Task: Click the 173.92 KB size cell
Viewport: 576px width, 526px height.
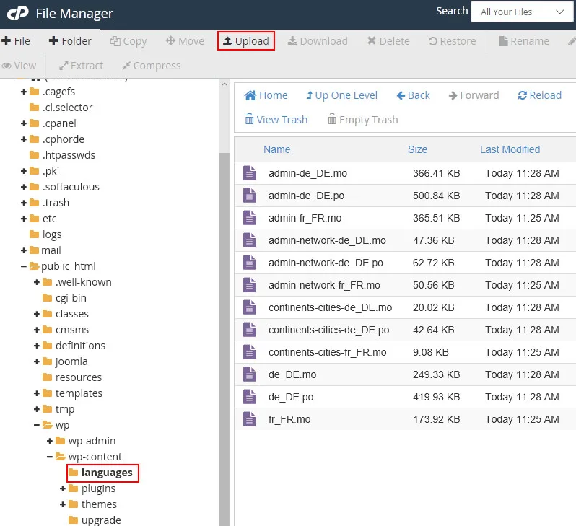Action: (x=437, y=419)
